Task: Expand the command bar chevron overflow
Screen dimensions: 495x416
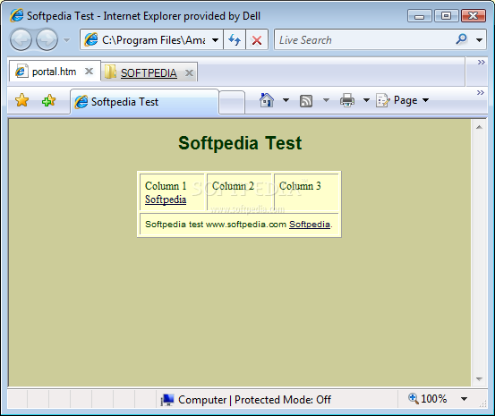Action: point(480,92)
